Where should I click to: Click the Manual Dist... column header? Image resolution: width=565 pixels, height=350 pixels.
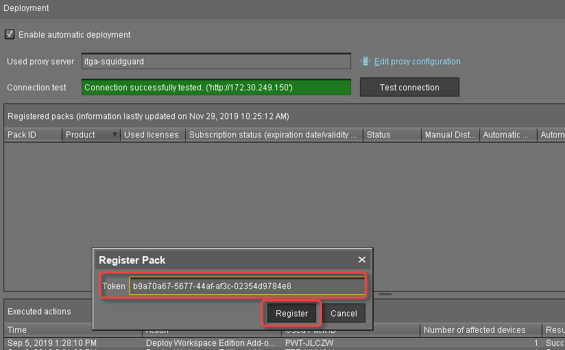450,135
